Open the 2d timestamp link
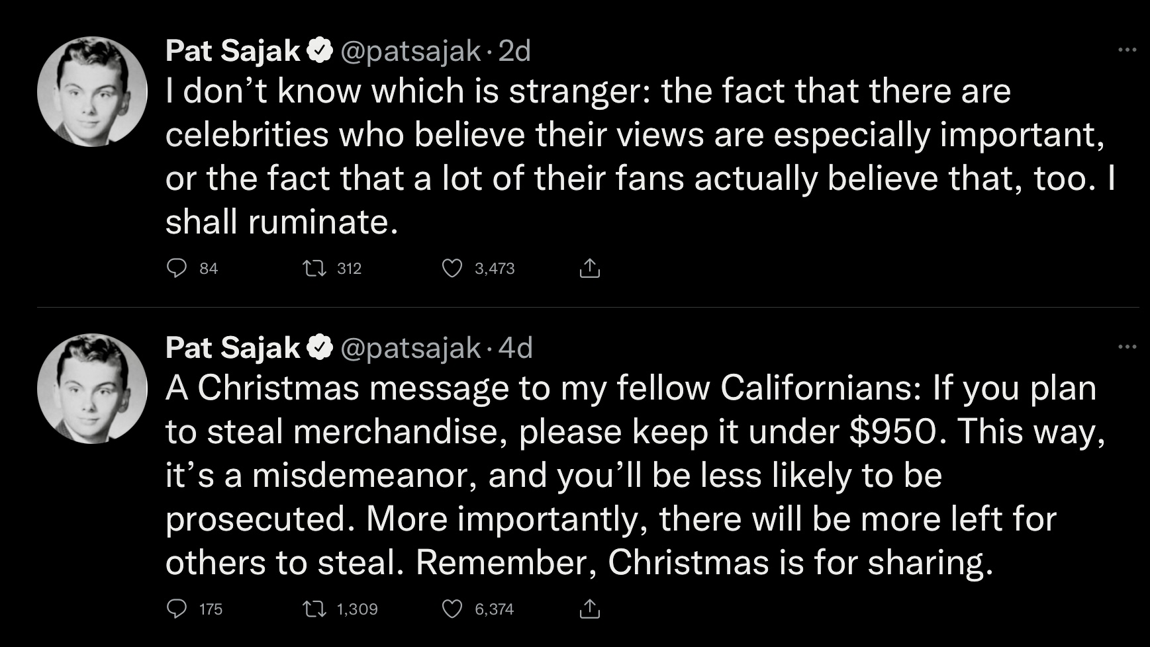Viewport: 1150px width, 647px height. [514, 51]
